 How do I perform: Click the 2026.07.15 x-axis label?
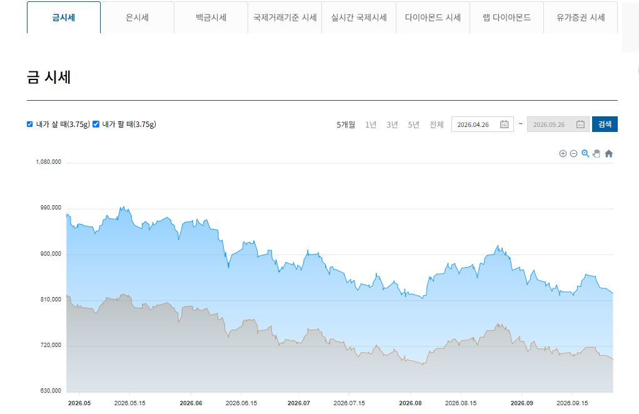(x=349, y=403)
